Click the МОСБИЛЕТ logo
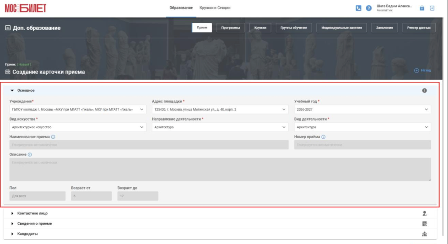Viewport: 448px width, 244px height. click(25, 8)
